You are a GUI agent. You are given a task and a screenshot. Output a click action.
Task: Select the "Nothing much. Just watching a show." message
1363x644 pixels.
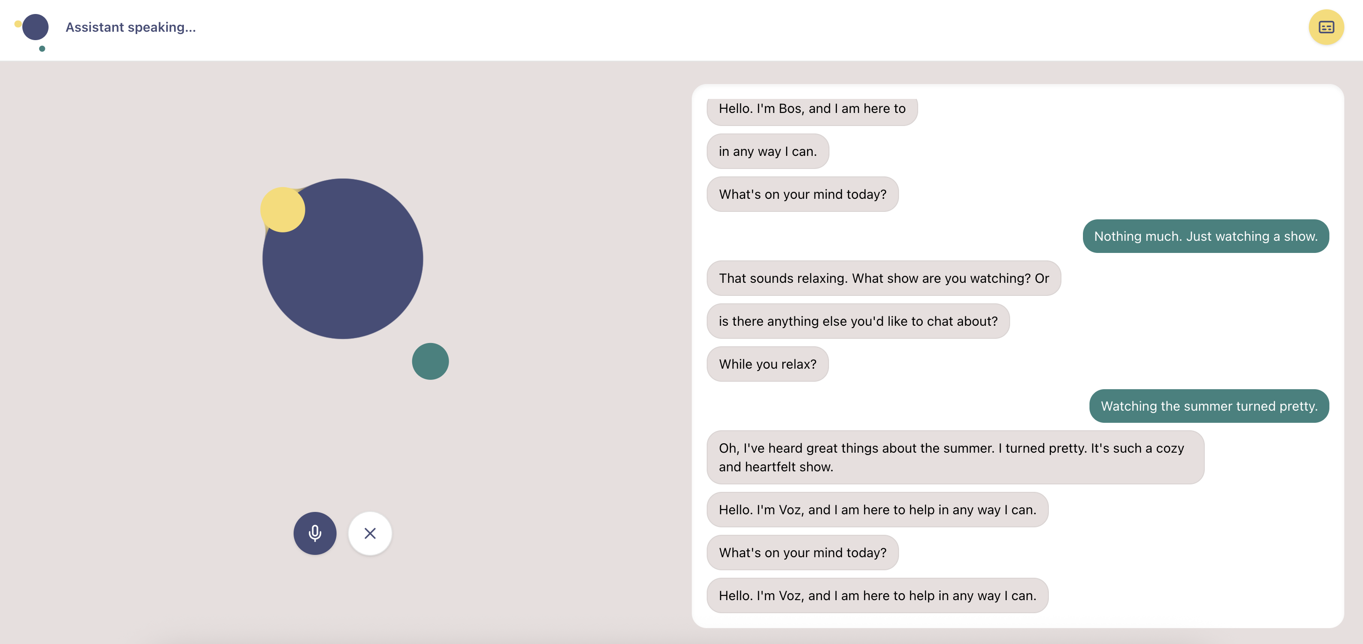(1205, 236)
